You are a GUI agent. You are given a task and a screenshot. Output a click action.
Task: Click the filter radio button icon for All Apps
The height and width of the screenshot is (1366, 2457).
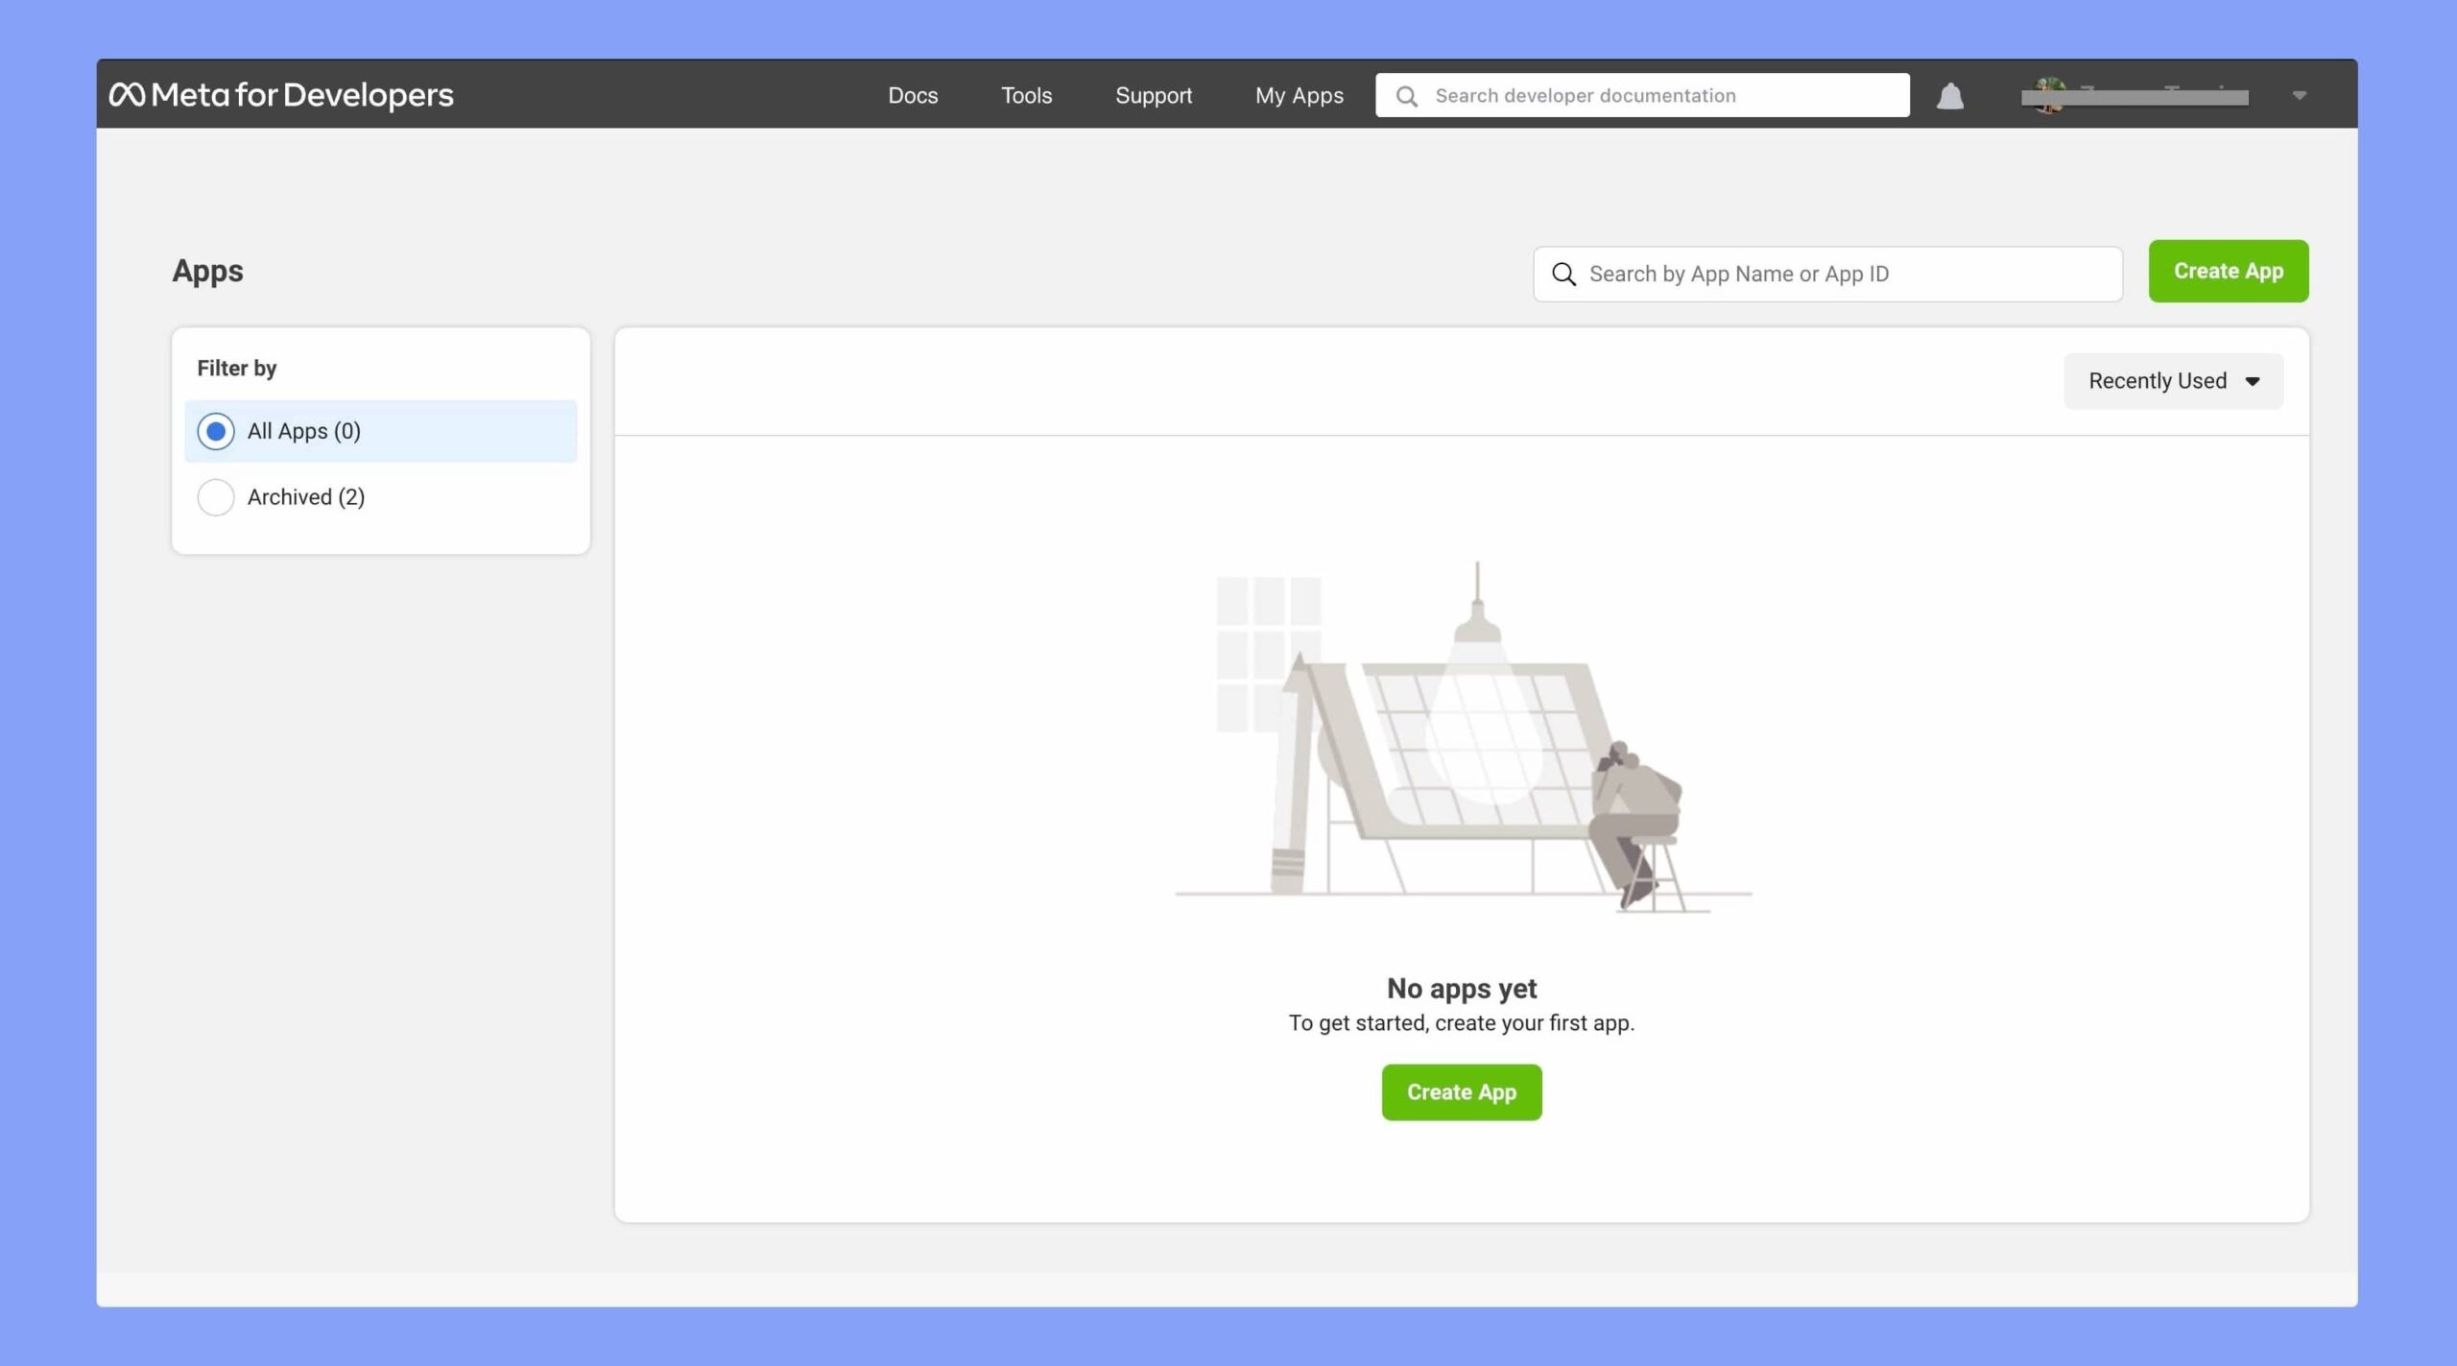(215, 431)
